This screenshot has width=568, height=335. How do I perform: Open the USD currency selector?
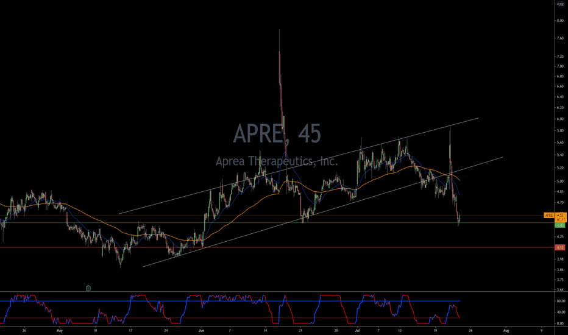point(561,4)
